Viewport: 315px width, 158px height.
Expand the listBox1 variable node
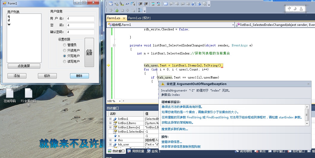[110, 119]
